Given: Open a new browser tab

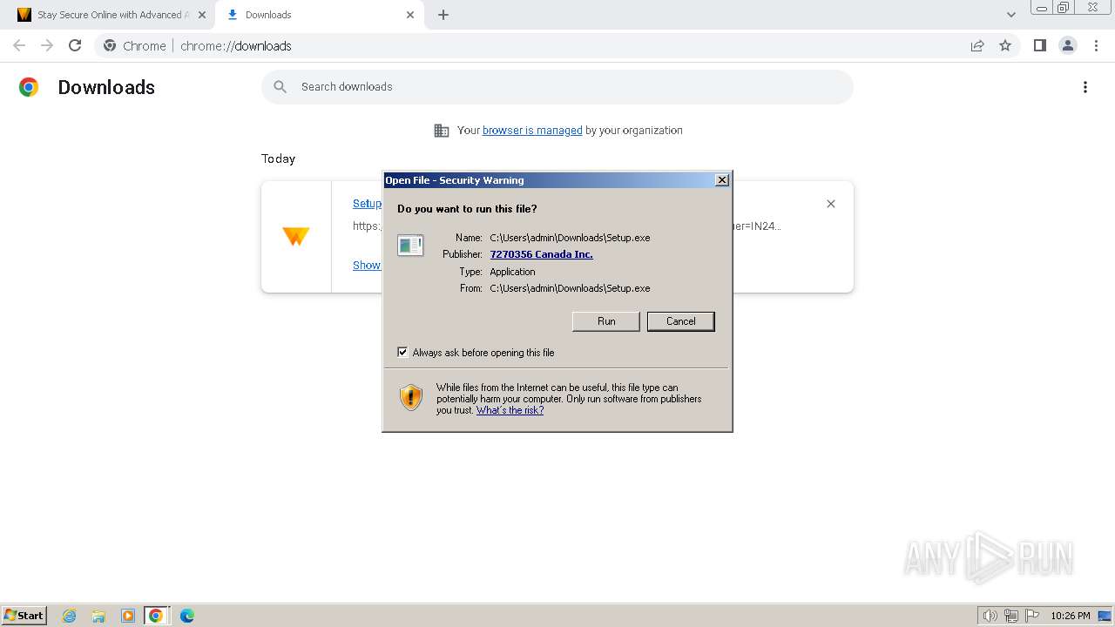Looking at the screenshot, I should click(x=443, y=15).
